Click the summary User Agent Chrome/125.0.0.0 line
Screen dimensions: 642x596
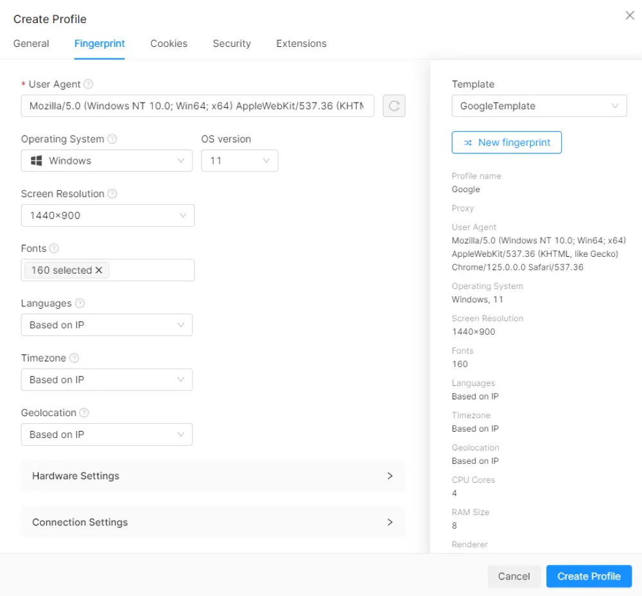517,267
